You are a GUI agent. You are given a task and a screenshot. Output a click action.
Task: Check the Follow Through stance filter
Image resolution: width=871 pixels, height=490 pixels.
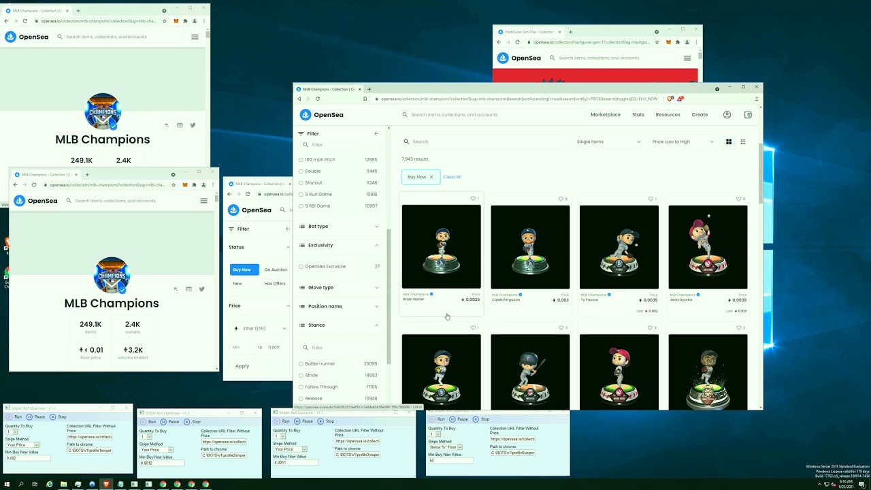[301, 387]
